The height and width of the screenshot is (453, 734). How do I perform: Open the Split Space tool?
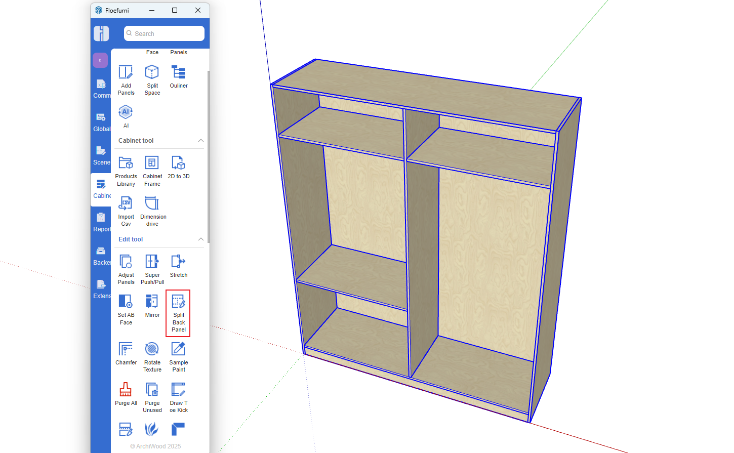[x=152, y=79]
